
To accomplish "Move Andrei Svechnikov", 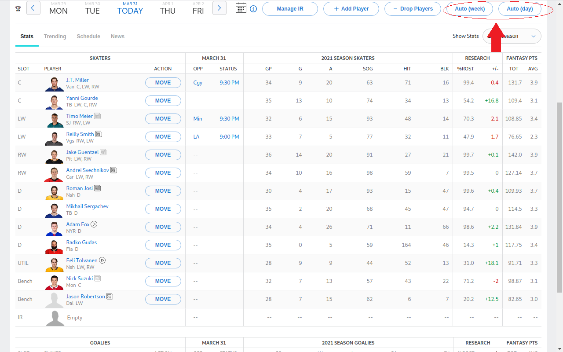I will [163, 173].
